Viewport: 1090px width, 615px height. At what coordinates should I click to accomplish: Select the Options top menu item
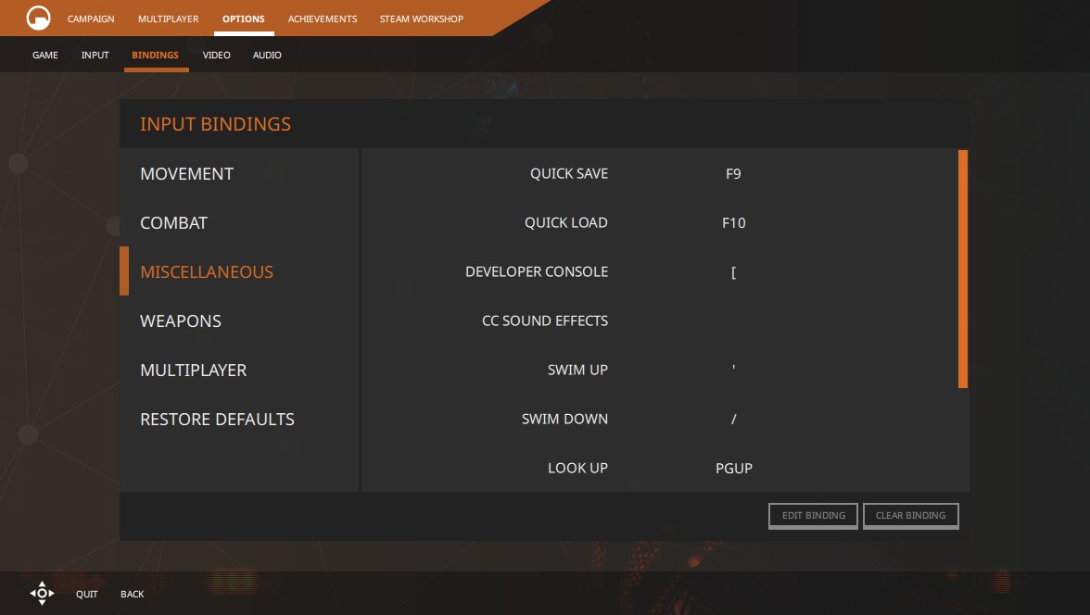[243, 19]
